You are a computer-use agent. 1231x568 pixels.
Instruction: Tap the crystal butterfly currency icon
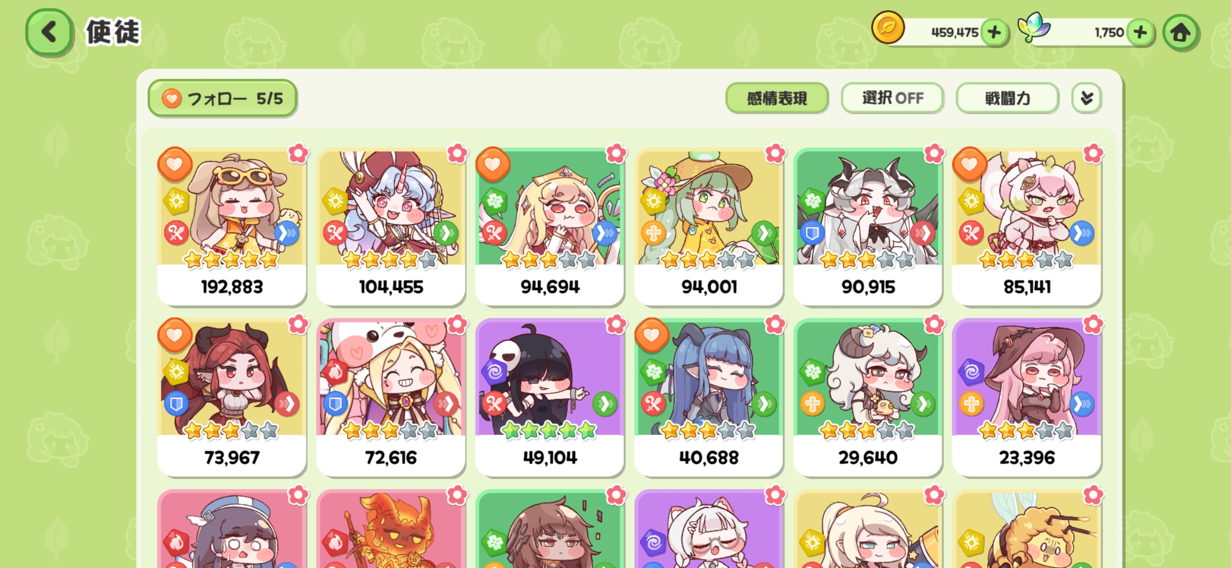pyautogui.click(x=1033, y=27)
